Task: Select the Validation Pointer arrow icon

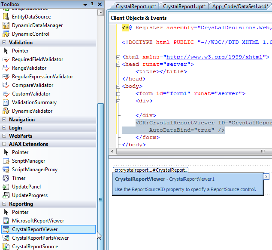Action: (6, 51)
